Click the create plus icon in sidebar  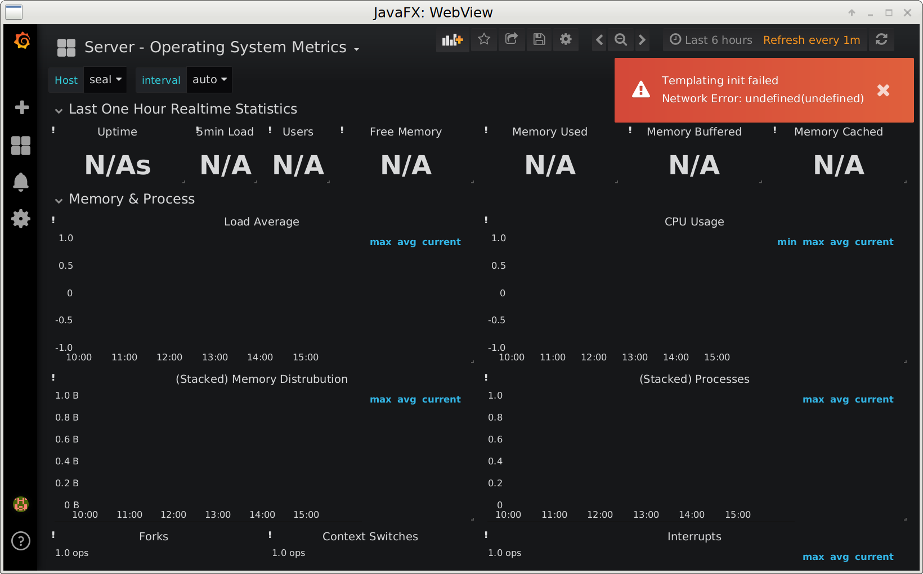(x=21, y=107)
